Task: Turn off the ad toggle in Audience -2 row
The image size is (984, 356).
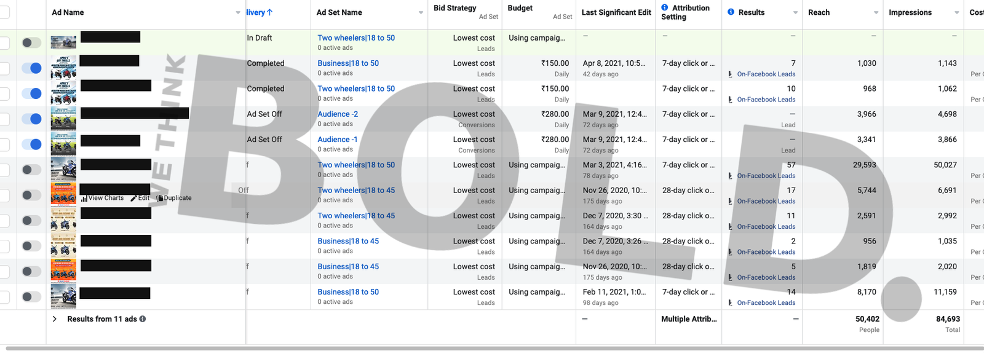Action: (31, 119)
